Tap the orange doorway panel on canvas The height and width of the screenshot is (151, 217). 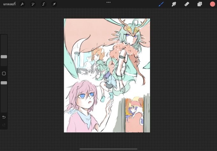135,115
